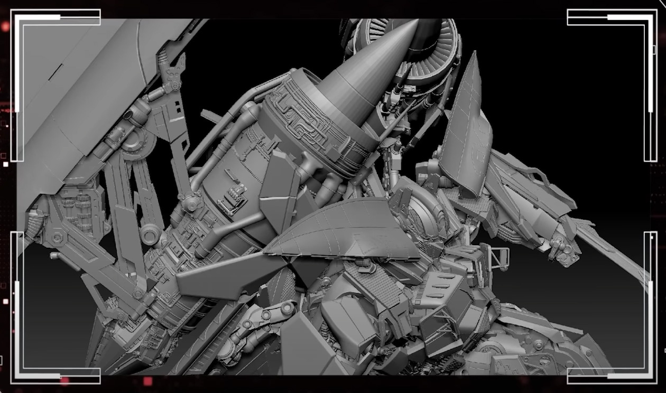Click the red square on the bottom border
The image size is (666, 393).
pyautogui.click(x=147, y=381)
